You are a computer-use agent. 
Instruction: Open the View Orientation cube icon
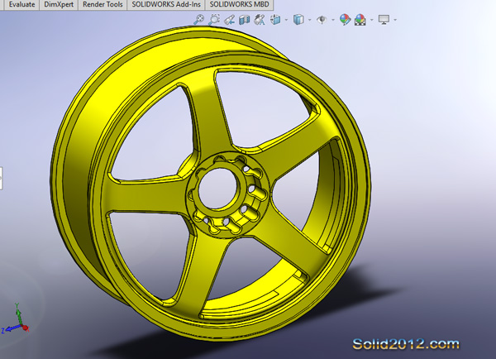point(276,20)
